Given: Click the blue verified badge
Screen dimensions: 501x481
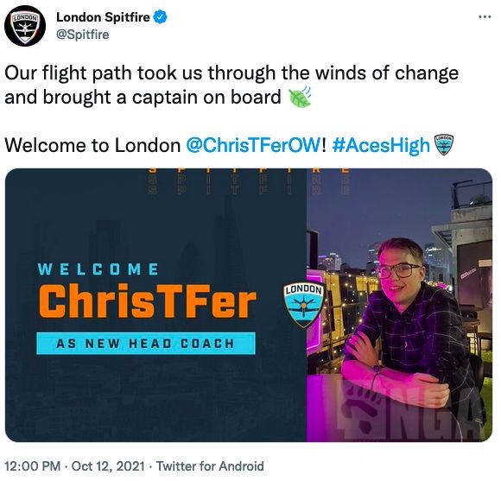Looking at the screenshot, I should (161, 17).
